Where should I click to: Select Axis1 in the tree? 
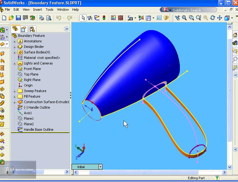pos(28,113)
